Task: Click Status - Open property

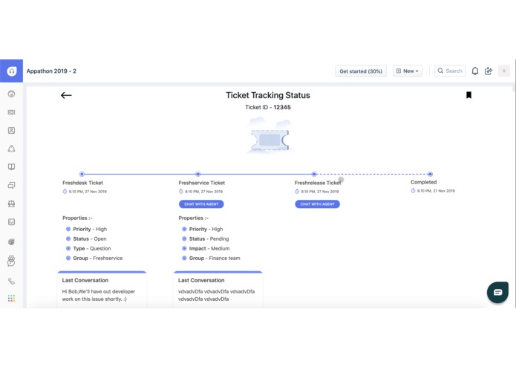Action: 90,238
